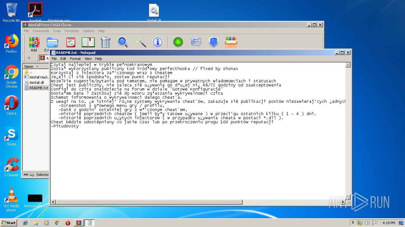Viewport: 405px width, 227px height.
Task: Open the CCleaner desktop shortcut
Action: pyautogui.click(x=11, y=167)
